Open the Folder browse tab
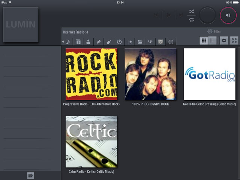Screen dimensions: 240x180 [140, 42]
